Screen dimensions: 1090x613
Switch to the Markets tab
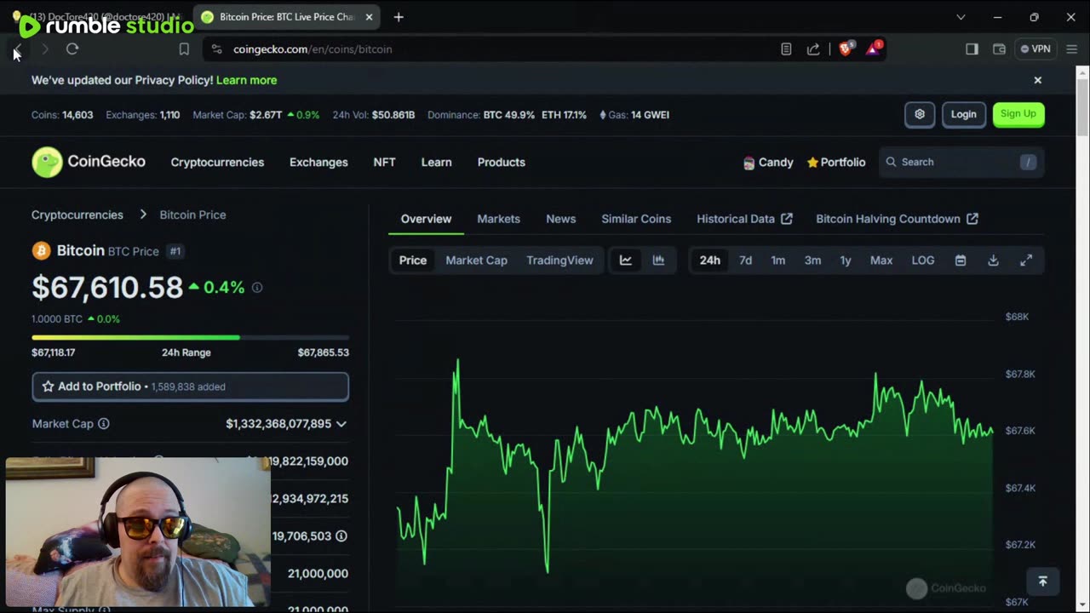[x=498, y=219]
